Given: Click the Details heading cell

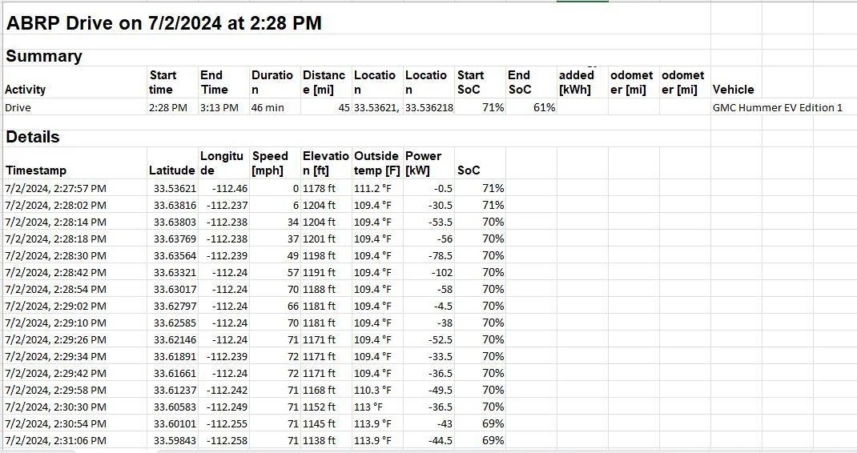Looking at the screenshot, I should coord(33,137).
